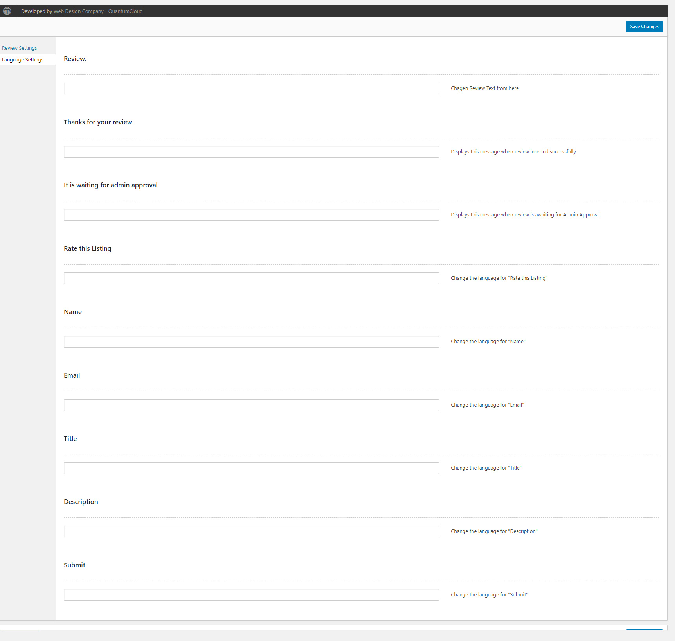Focus the 'Thanks for your review' input field

point(251,152)
